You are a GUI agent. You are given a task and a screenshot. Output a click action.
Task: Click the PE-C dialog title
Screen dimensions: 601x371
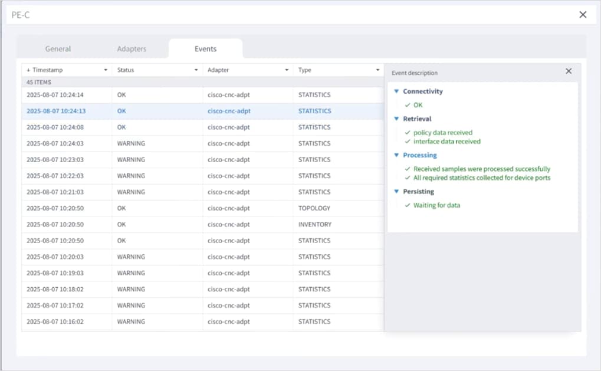pyautogui.click(x=20, y=15)
